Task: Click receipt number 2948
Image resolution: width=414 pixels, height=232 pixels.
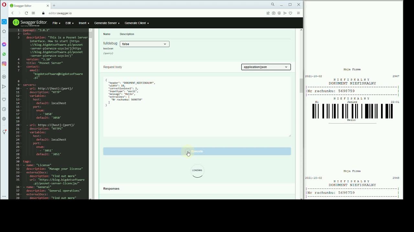Action: [396, 178]
